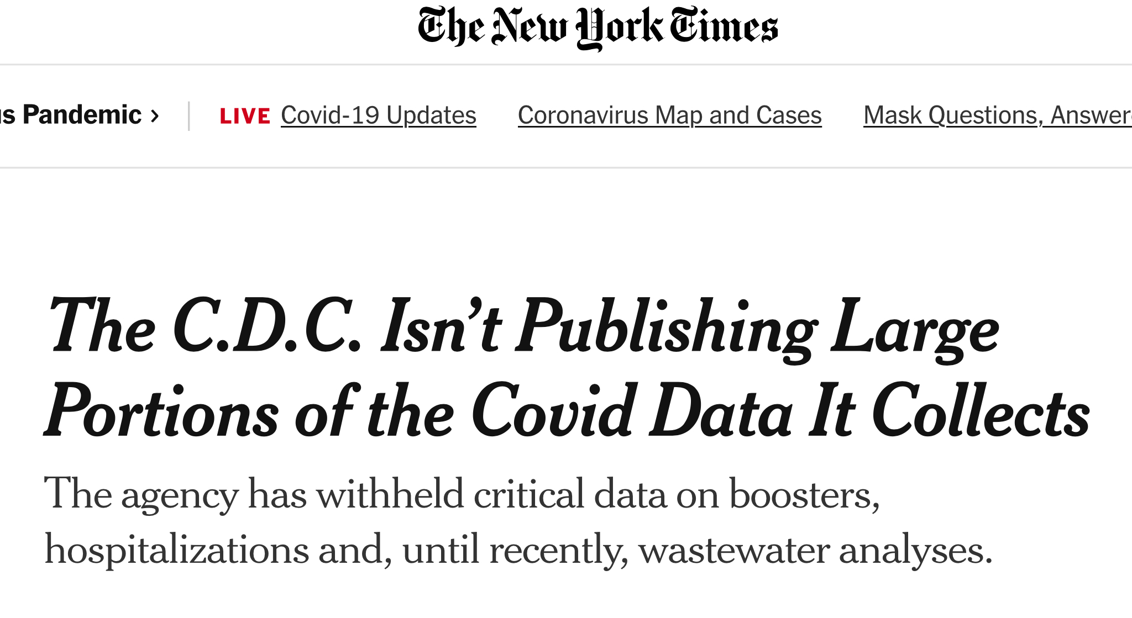Click the word "The" in the masthead logo

pos(451,26)
